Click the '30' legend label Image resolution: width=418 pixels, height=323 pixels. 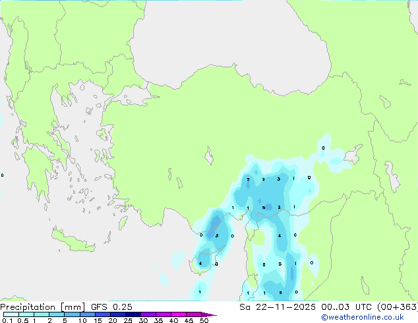tap(143, 320)
